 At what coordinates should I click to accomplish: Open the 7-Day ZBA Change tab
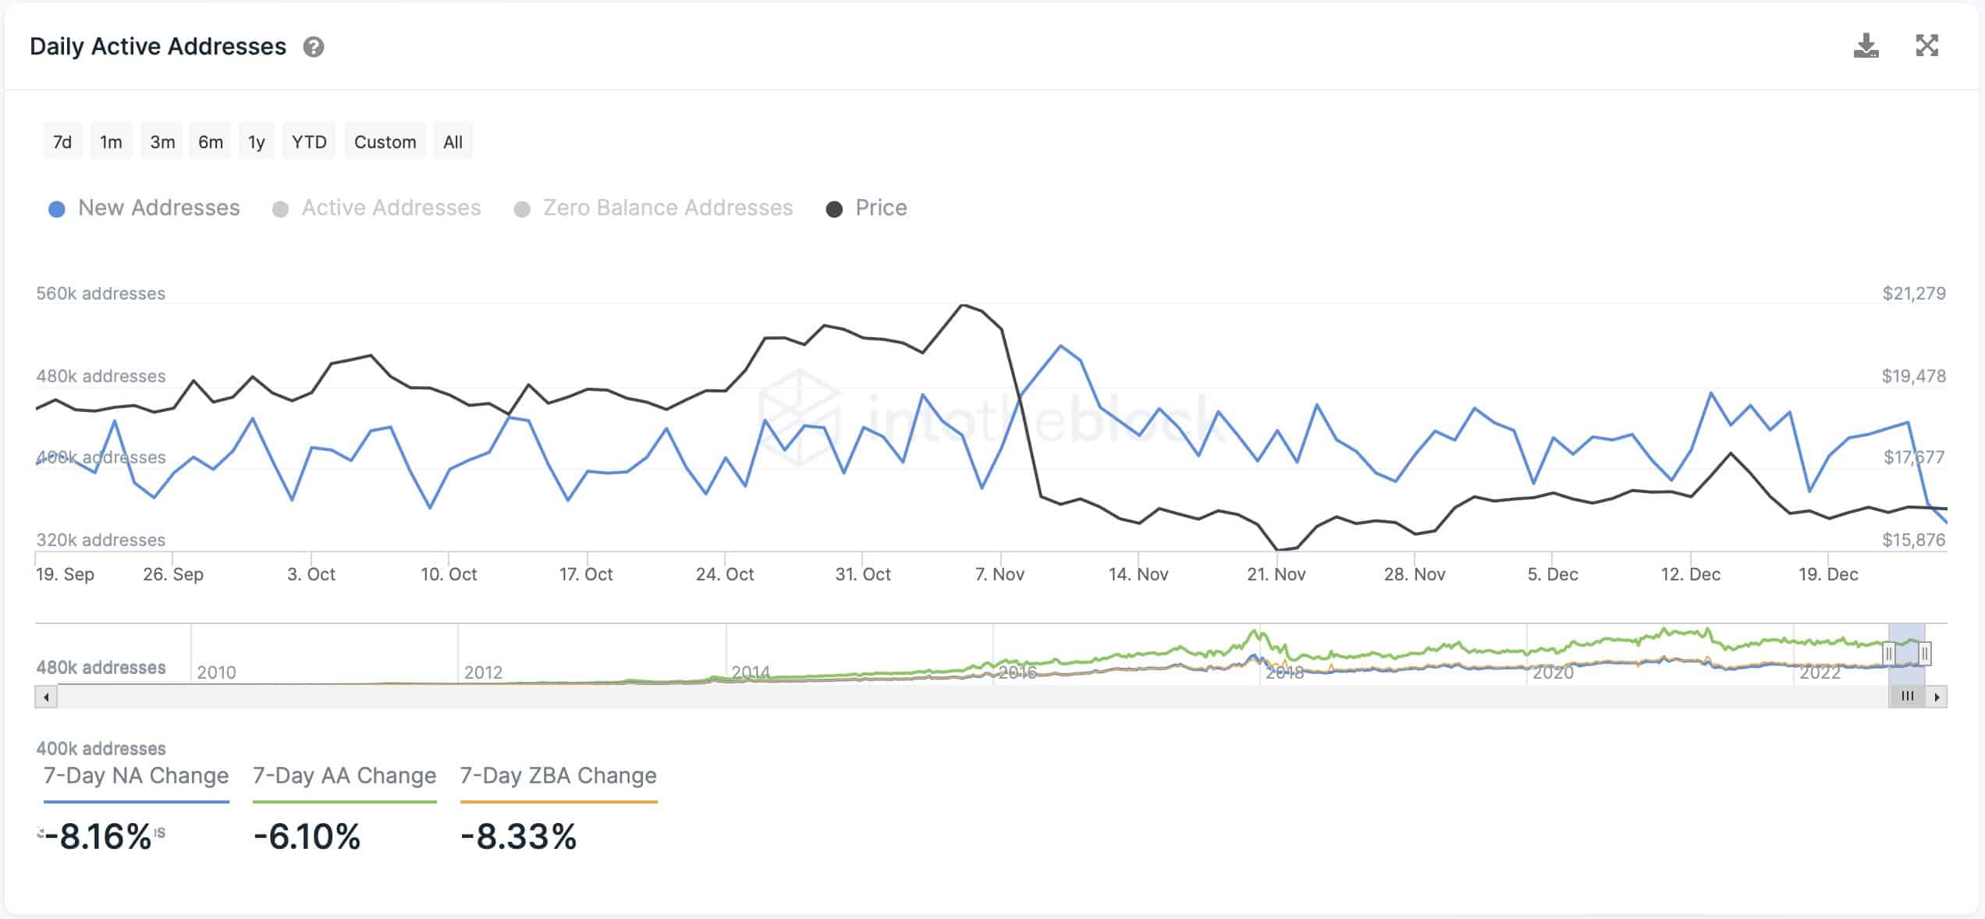tap(558, 776)
